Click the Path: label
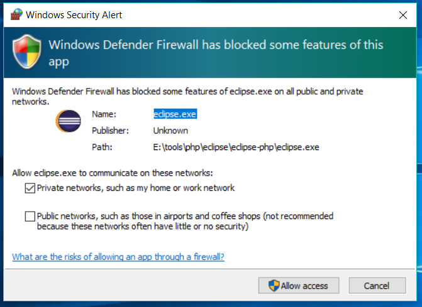This screenshot has width=422, height=307. 102,147
